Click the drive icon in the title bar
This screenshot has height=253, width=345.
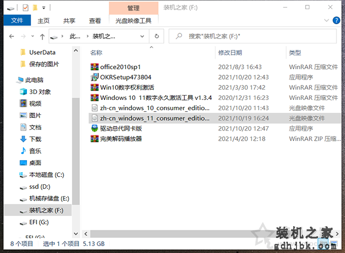pyautogui.click(x=10, y=9)
